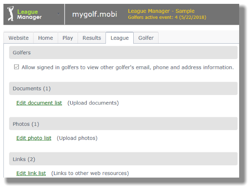The width and height of the screenshot is (249, 187).
Task: Open the League Manager dropdown arrow
Action: (x=58, y=14)
